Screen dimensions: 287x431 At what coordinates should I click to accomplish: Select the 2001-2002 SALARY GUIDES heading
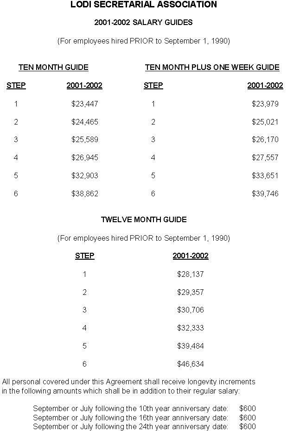click(143, 22)
